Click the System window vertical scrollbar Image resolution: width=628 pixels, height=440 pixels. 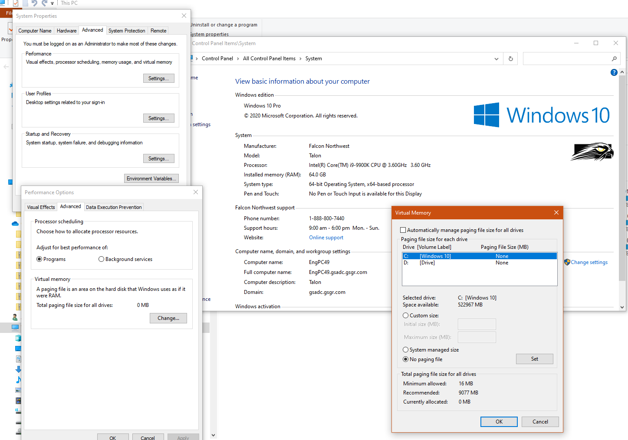(622, 178)
